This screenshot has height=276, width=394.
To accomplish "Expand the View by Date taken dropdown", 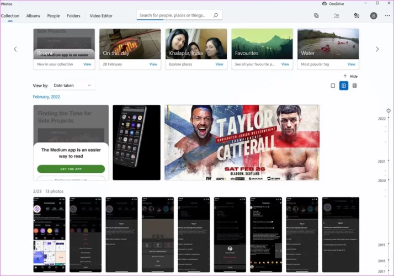I will point(72,86).
